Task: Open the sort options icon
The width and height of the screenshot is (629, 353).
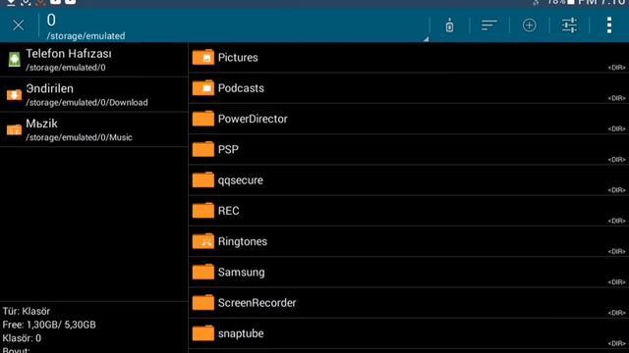Action: (x=489, y=25)
